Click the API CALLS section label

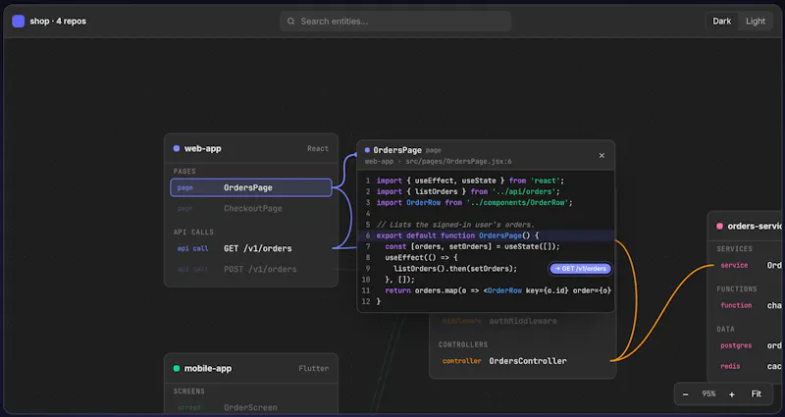(193, 232)
